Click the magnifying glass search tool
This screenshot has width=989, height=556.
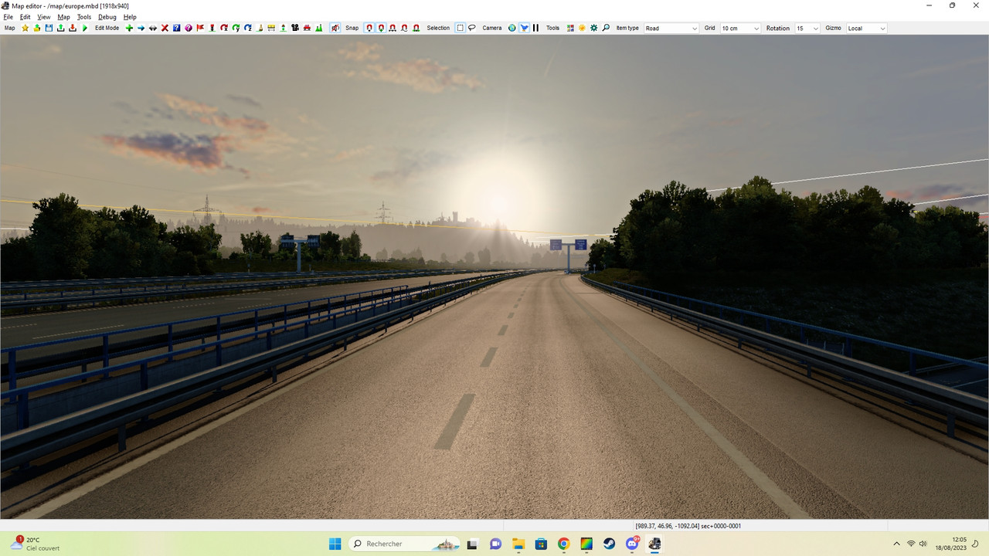(x=606, y=28)
